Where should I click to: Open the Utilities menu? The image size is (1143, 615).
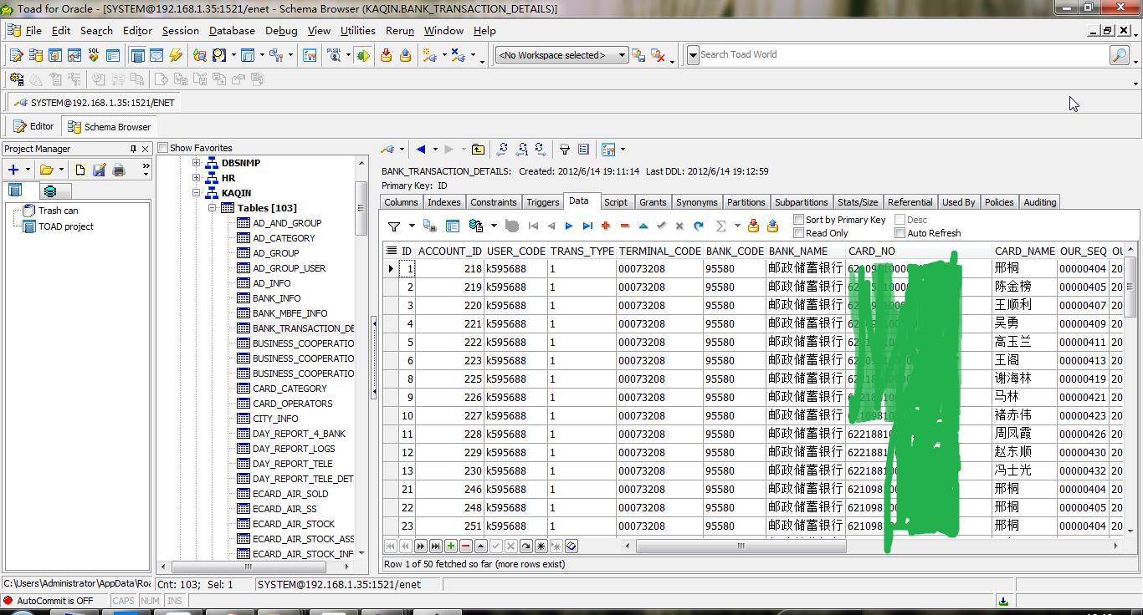tap(358, 31)
